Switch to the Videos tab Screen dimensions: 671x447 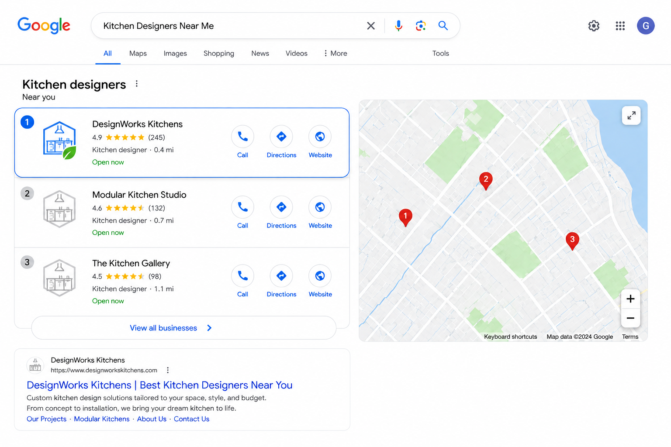[297, 53]
